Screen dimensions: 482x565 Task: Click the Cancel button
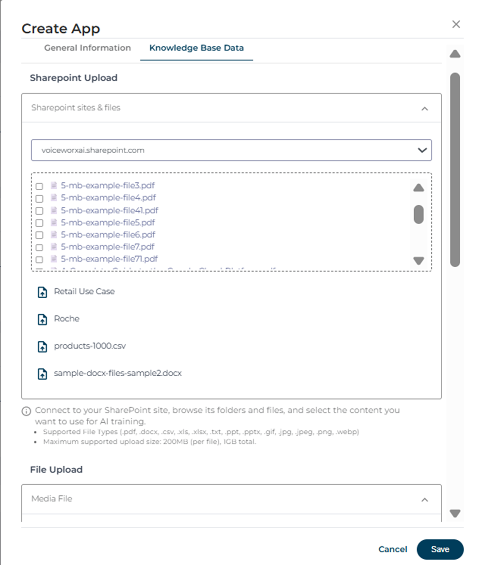(x=393, y=549)
